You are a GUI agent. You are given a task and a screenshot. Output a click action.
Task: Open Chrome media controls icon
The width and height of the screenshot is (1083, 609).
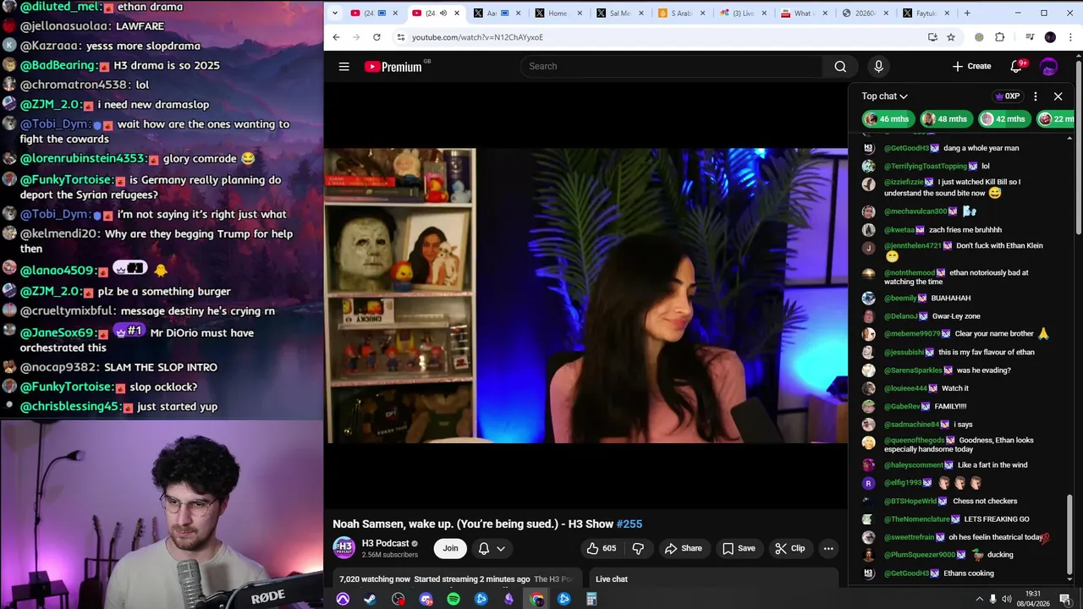(1030, 37)
